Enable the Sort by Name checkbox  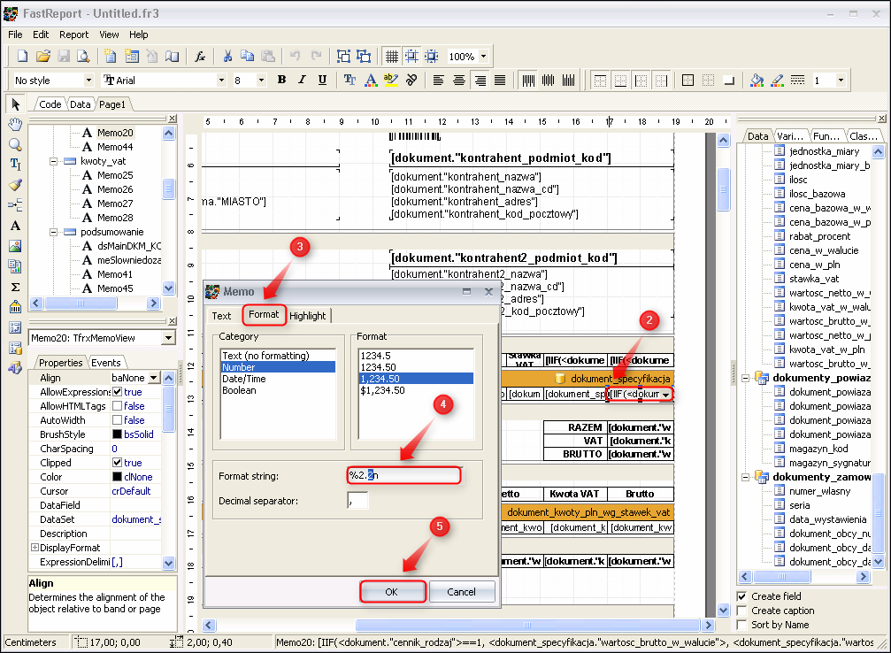point(742,625)
